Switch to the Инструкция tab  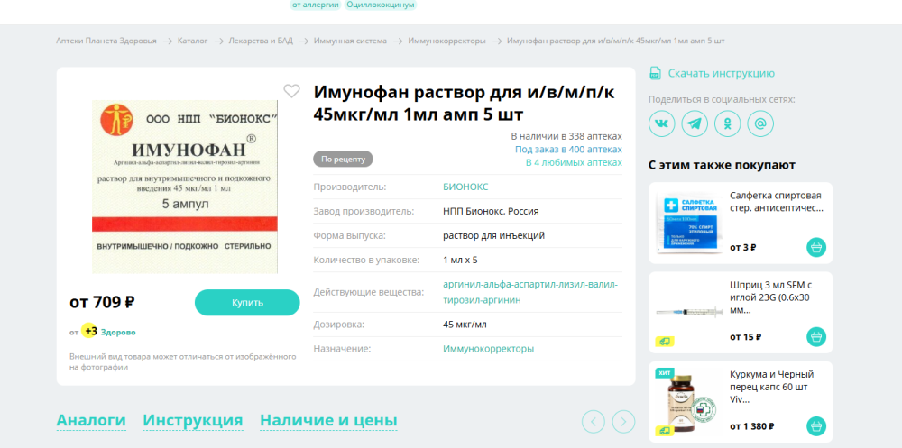click(x=192, y=421)
